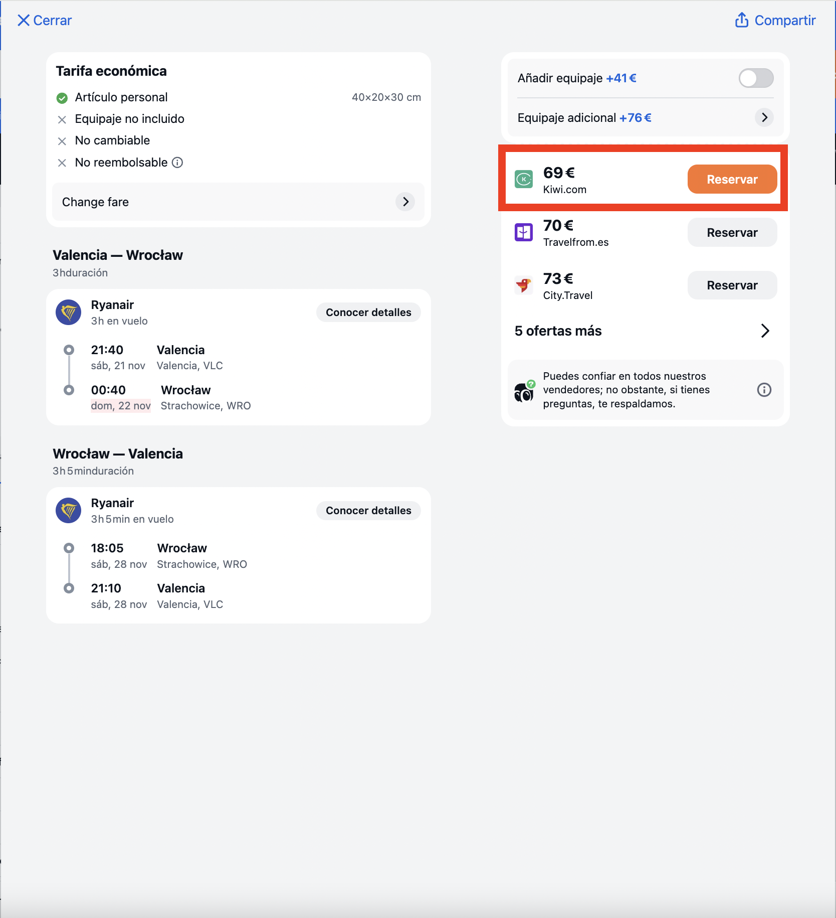836x918 pixels.
Task: Click the Artículo personal green checkmark
Action: pyautogui.click(x=62, y=98)
